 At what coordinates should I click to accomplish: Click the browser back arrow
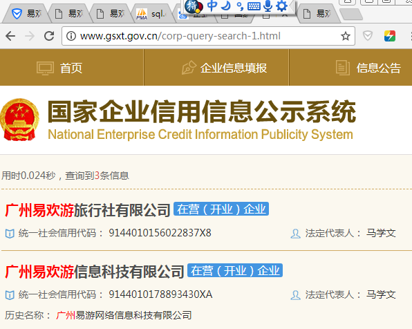[10, 36]
